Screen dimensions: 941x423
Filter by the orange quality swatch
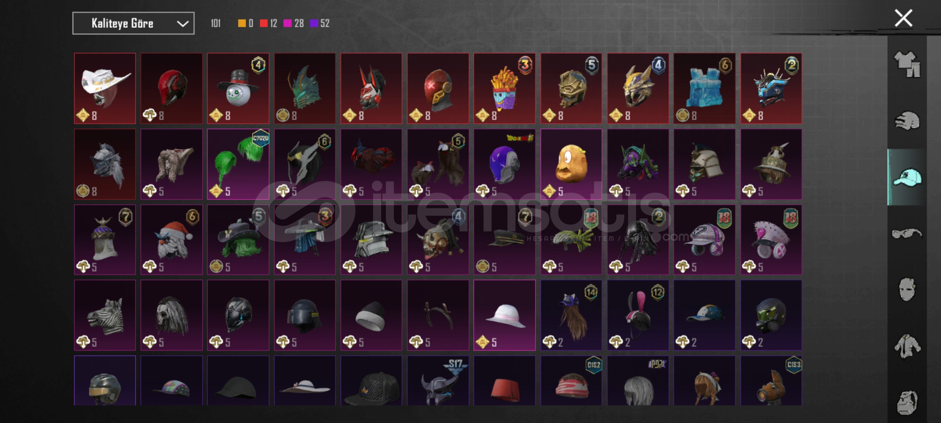click(242, 23)
